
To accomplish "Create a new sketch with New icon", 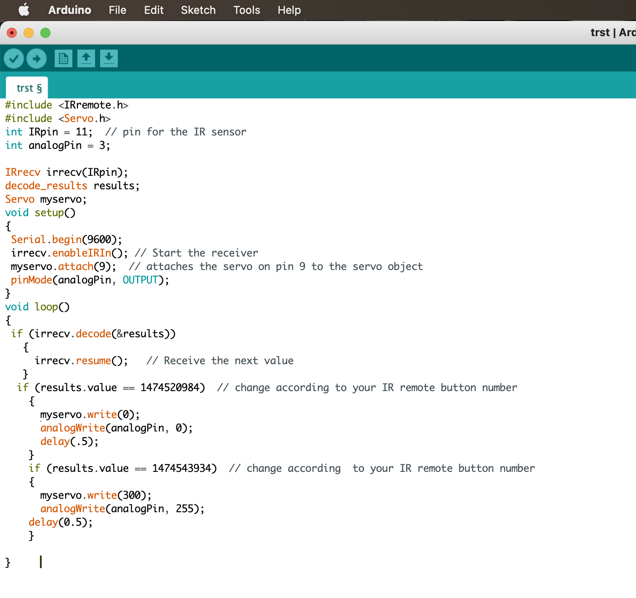I will 64,58.
